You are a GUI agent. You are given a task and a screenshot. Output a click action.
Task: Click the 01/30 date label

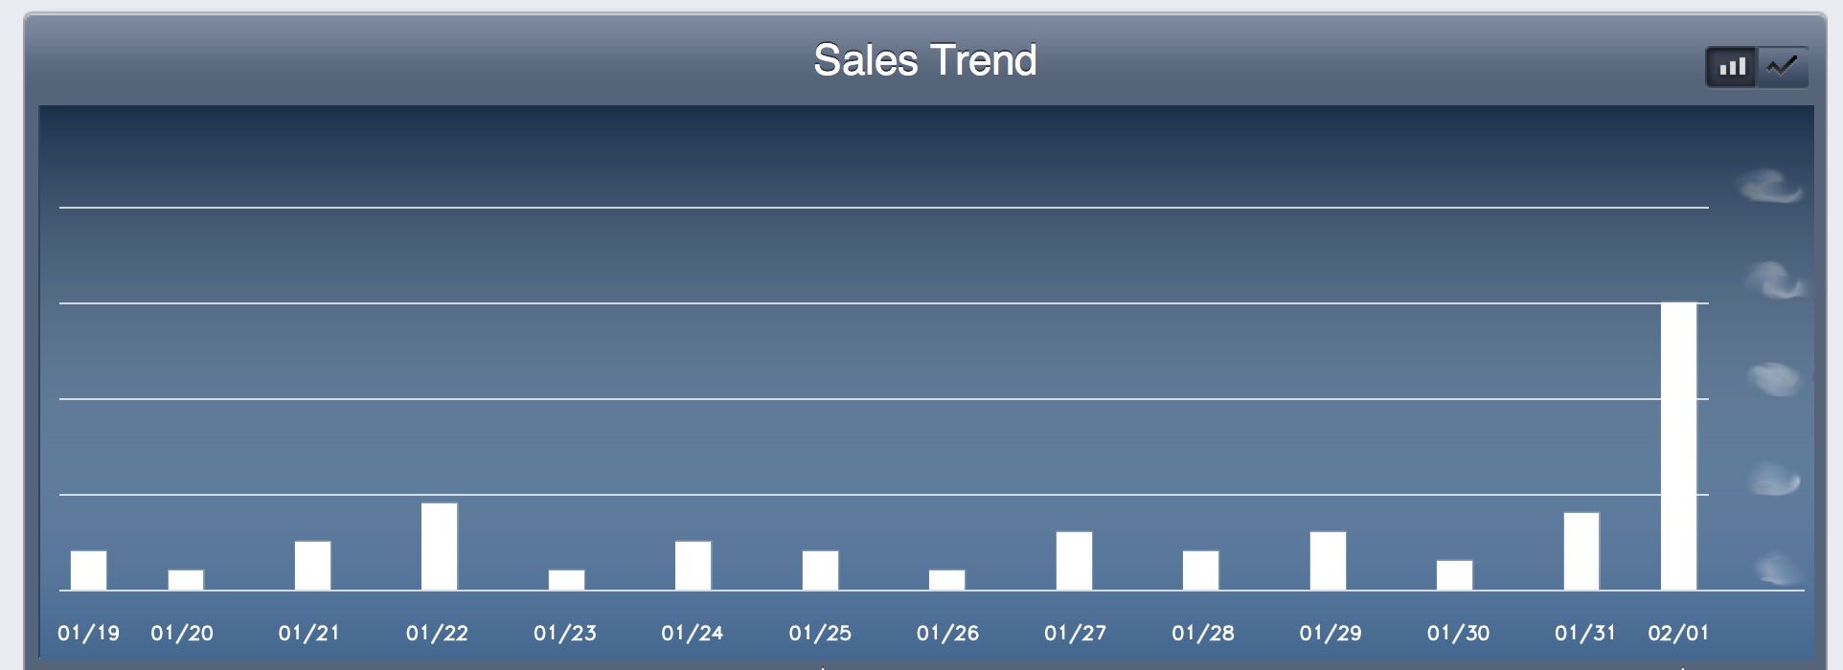[x=1458, y=633]
